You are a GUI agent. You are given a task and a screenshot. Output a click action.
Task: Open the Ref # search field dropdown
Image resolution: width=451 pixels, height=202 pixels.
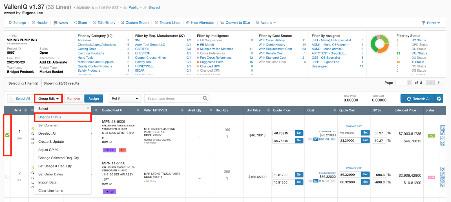[x=125, y=99]
